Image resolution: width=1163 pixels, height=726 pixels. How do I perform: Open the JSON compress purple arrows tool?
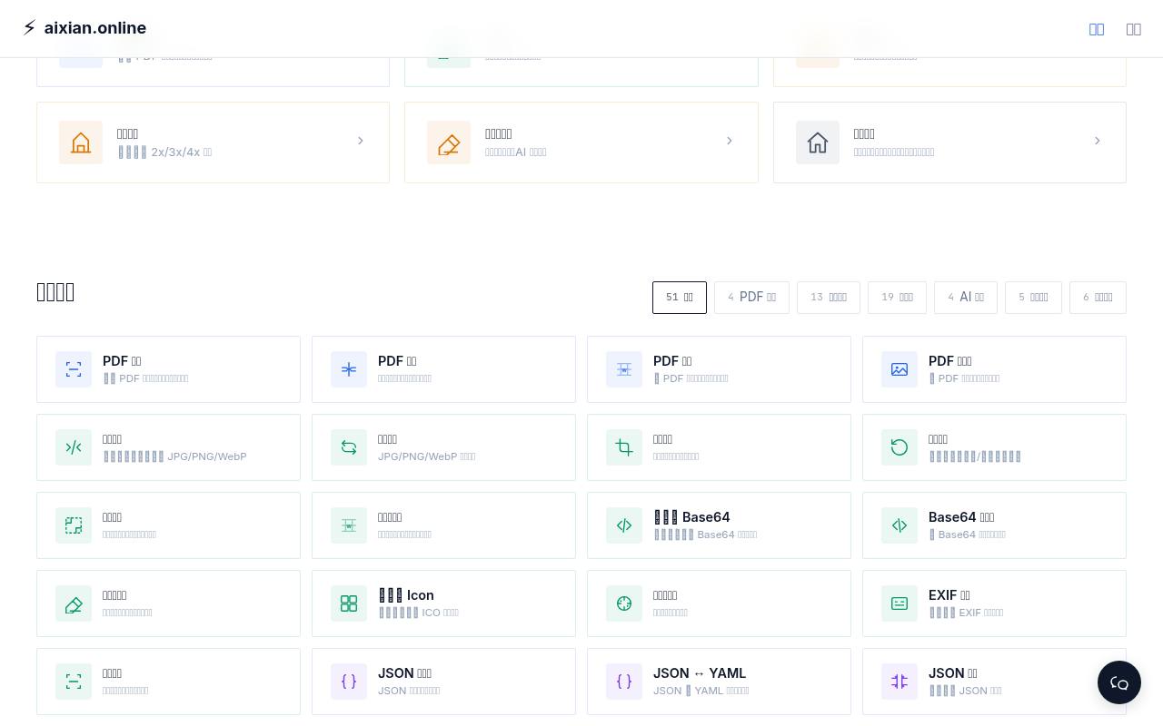click(994, 682)
